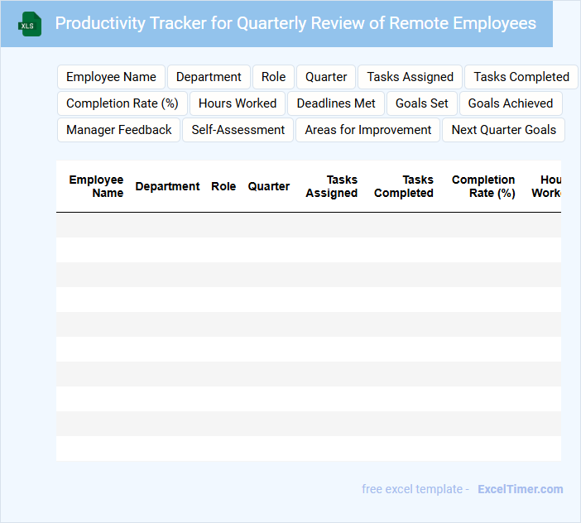Open the ExcelTimer.com link
This screenshot has height=523, width=581.
[520, 489]
